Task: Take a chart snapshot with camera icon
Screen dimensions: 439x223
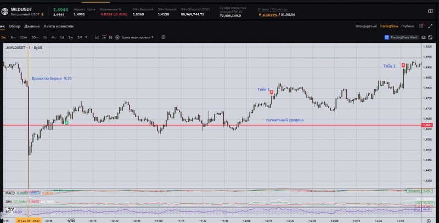Action: tap(424, 37)
